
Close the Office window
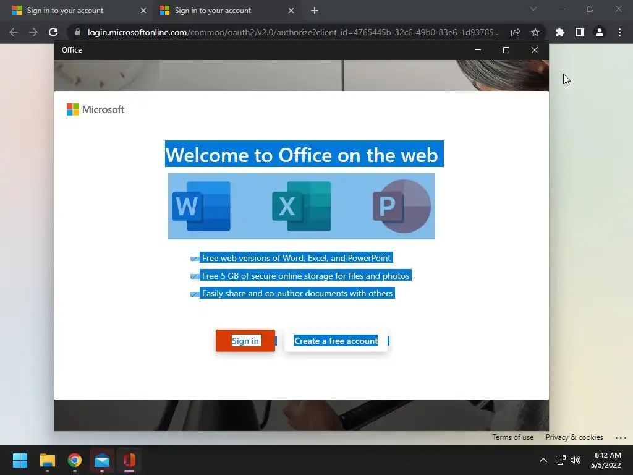tap(535, 50)
